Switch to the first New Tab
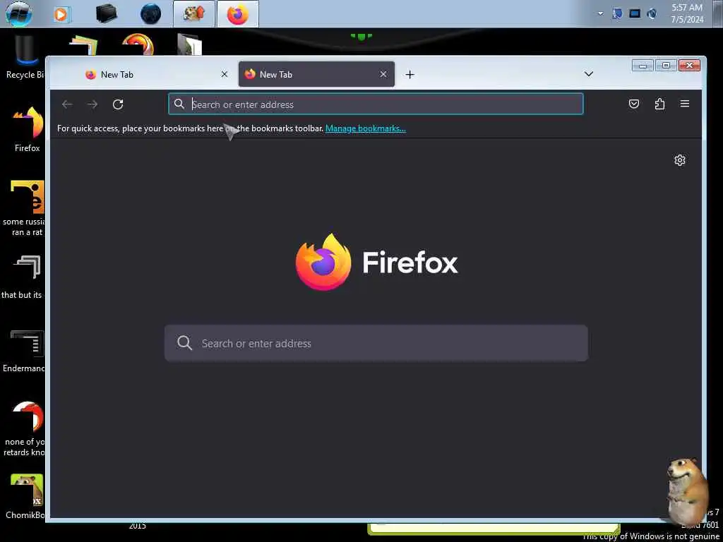The width and height of the screenshot is (723, 542). 157,75
